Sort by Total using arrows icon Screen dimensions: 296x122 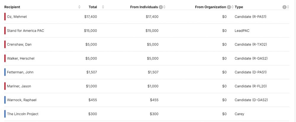click(x=103, y=7)
